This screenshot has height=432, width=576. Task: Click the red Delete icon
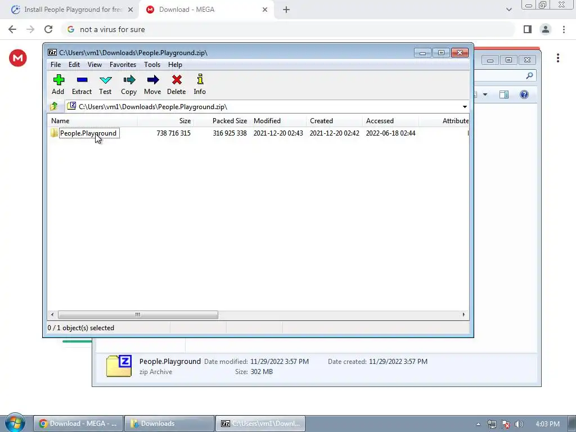coord(176,84)
